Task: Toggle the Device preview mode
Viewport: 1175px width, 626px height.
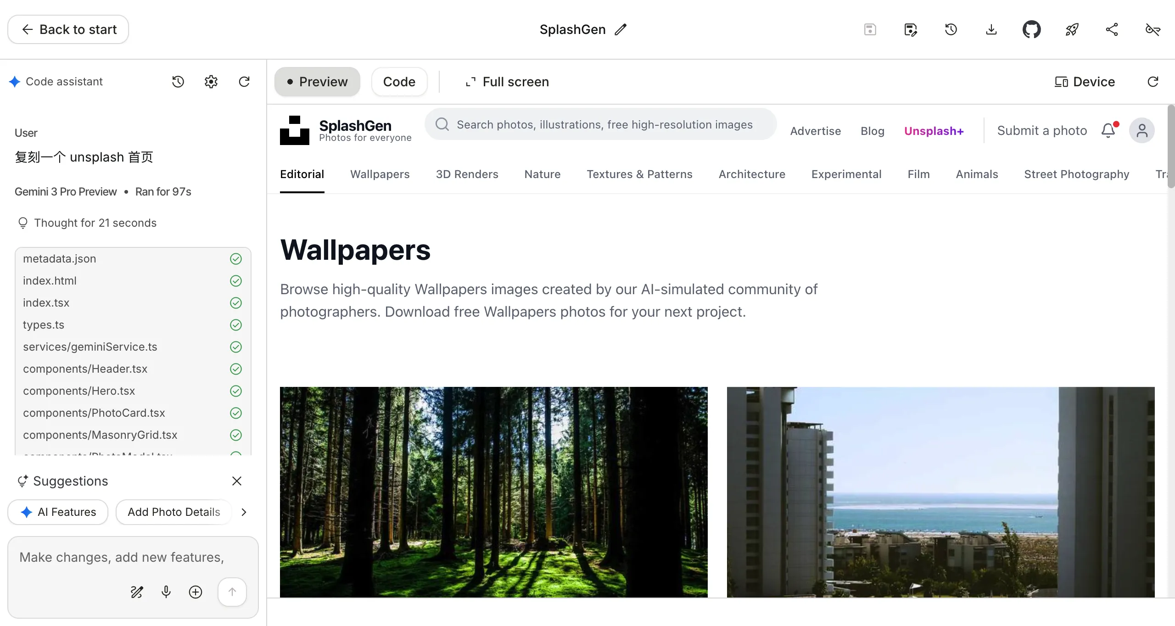Action: coord(1085,82)
